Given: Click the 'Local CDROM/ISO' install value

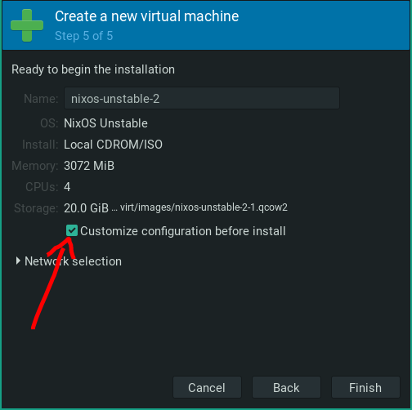Looking at the screenshot, I should click(113, 145).
